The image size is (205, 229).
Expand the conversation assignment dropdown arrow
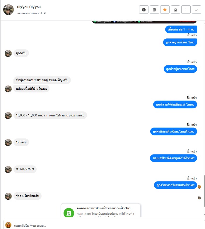point(45,13)
